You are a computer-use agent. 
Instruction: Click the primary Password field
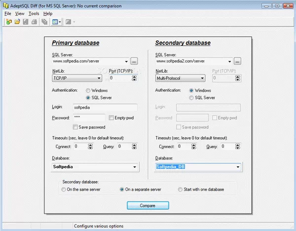coord(89,117)
